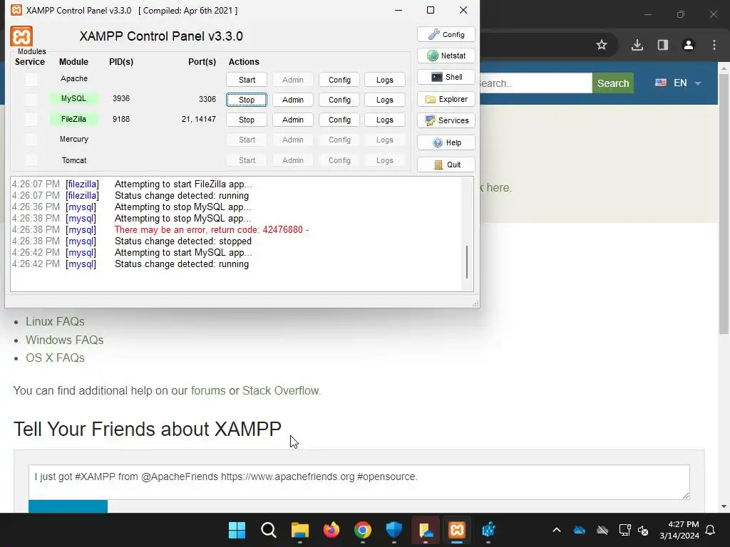
Task: Follow the Stack Overflow link
Action: 281,390
